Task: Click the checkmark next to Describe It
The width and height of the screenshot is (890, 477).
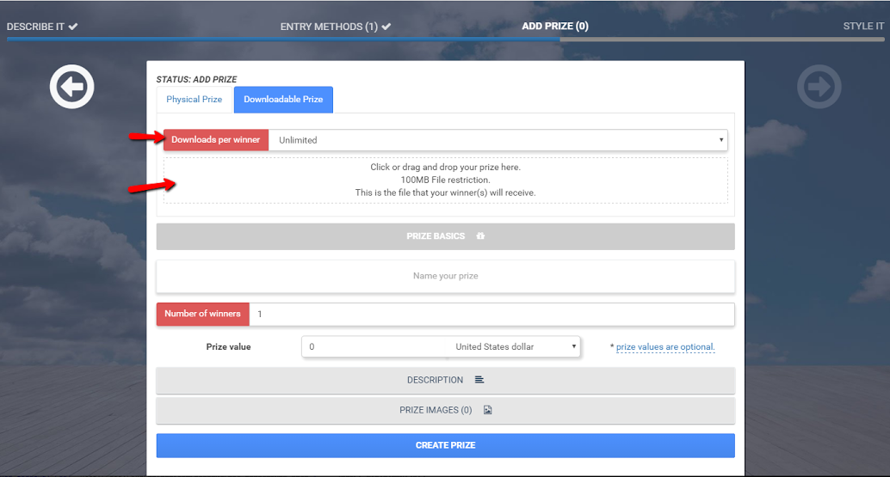Action: pyautogui.click(x=73, y=27)
